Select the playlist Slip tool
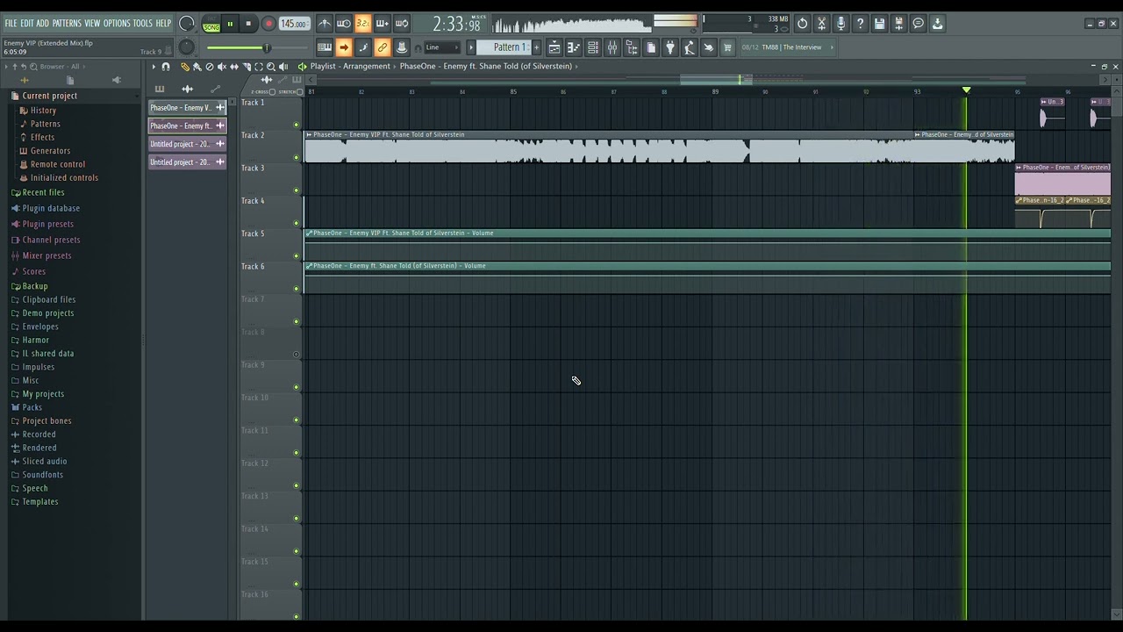 234,67
